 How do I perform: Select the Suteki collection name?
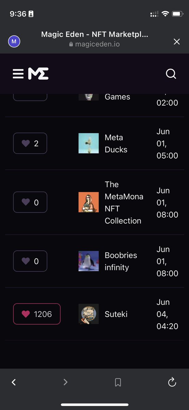coord(116,314)
